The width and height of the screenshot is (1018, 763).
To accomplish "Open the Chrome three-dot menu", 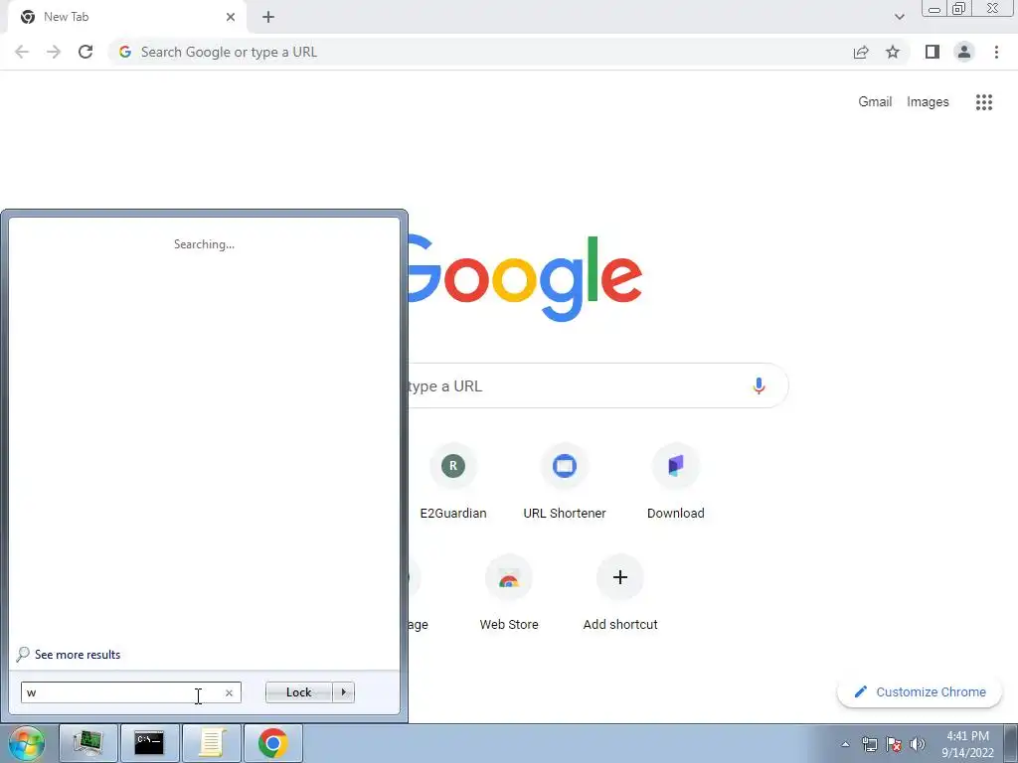I will pyautogui.click(x=996, y=52).
